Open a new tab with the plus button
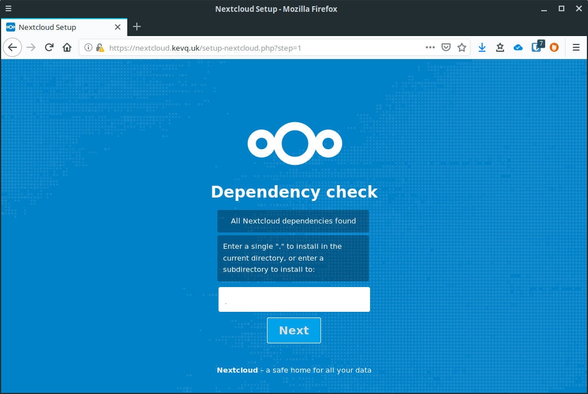 (136, 26)
